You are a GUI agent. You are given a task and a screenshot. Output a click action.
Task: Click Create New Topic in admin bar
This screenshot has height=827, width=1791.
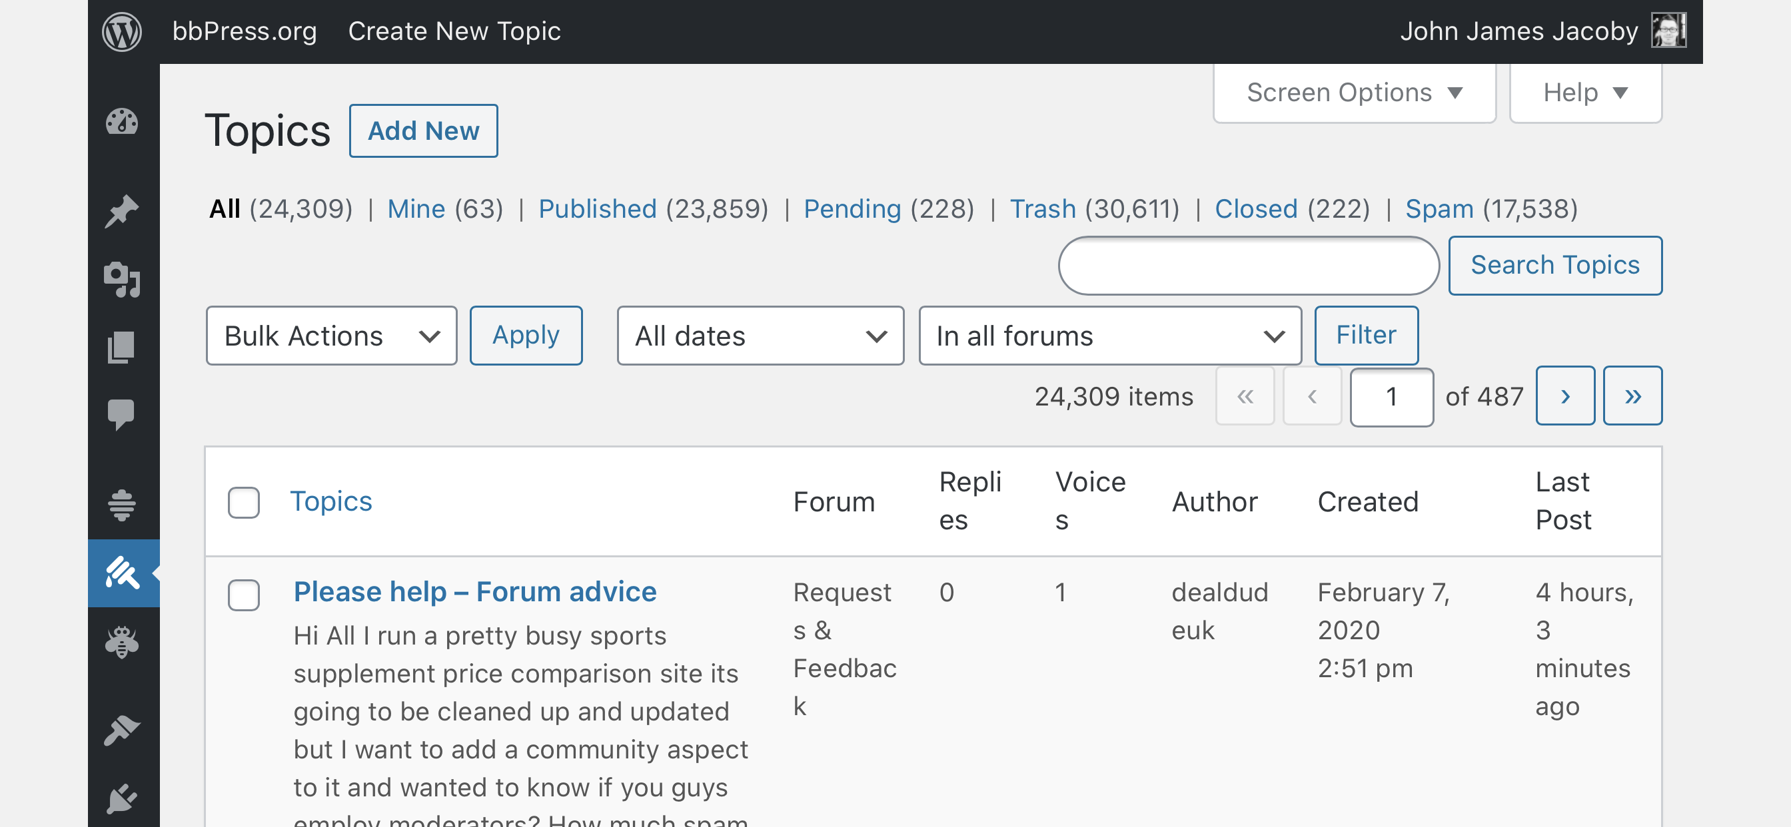coord(454,31)
